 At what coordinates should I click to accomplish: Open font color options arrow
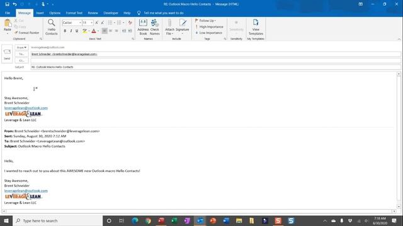coord(98,31)
